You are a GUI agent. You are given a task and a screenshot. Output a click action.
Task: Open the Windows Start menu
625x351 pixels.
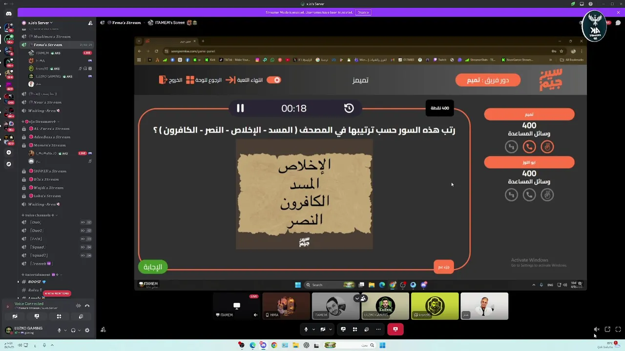pos(382,345)
